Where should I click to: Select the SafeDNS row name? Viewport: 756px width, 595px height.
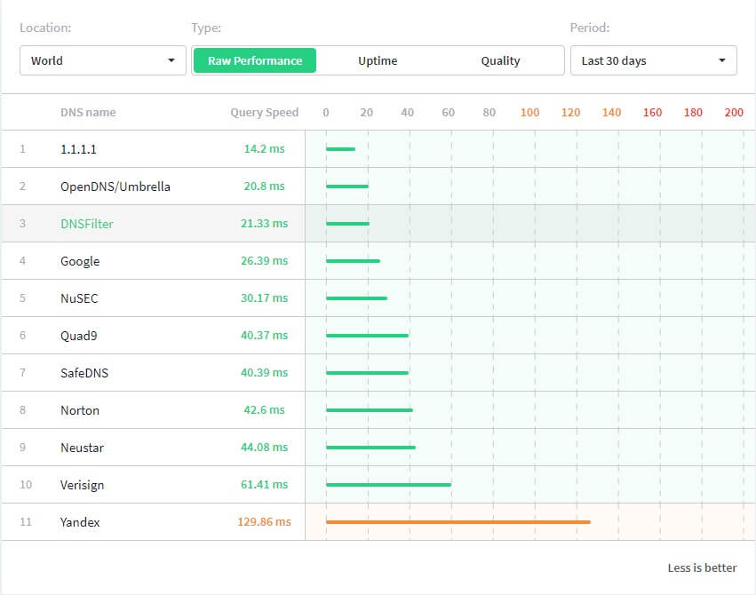(84, 373)
